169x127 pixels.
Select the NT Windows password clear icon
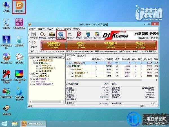point(6,76)
